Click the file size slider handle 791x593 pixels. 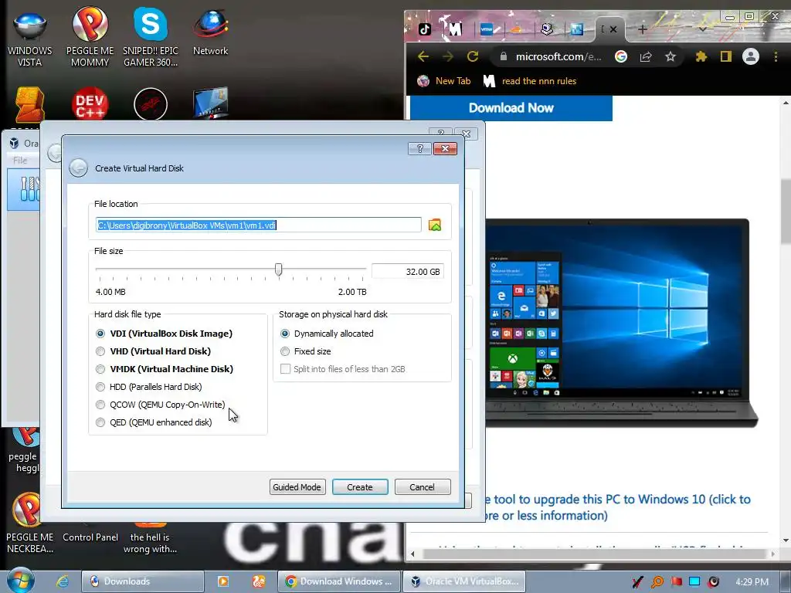(278, 269)
